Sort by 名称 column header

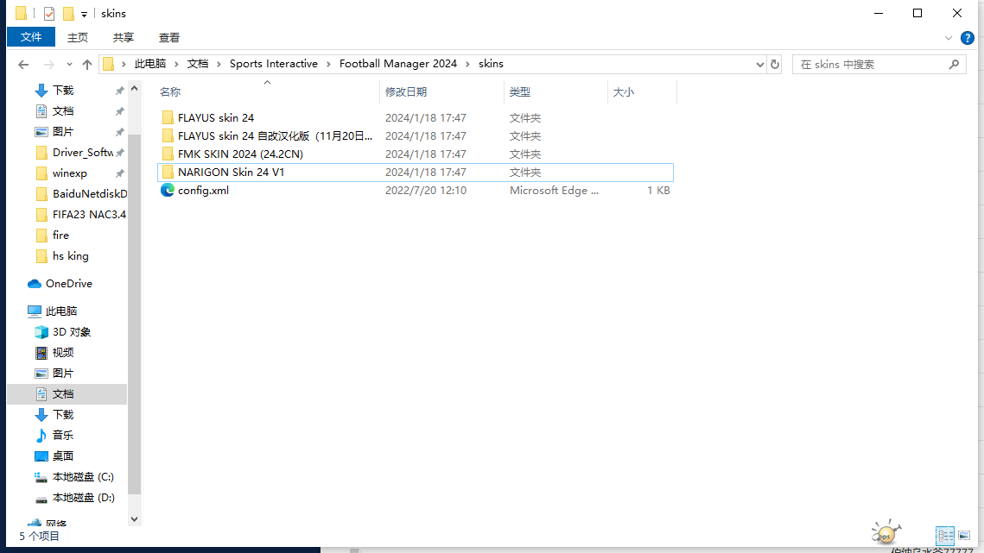click(x=170, y=91)
